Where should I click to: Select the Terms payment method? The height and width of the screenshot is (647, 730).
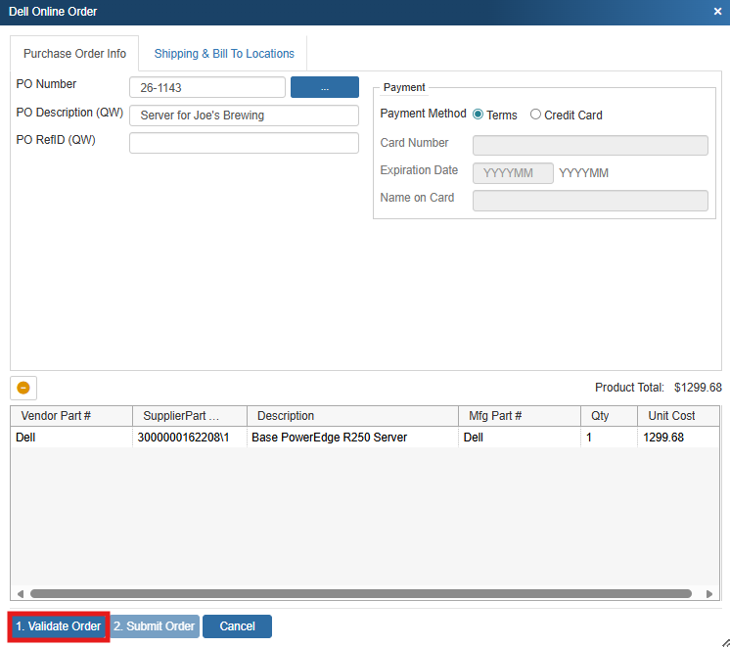pyautogui.click(x=479, y=115)
